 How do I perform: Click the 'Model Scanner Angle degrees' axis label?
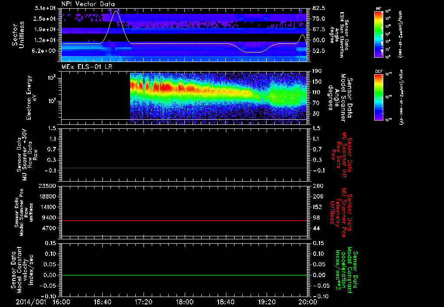tap(340, 98)
